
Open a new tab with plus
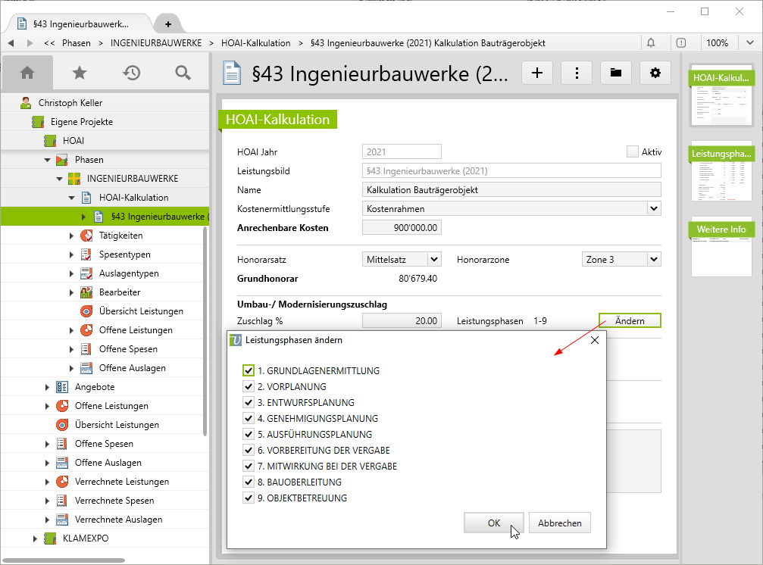[x=167, y=23]
